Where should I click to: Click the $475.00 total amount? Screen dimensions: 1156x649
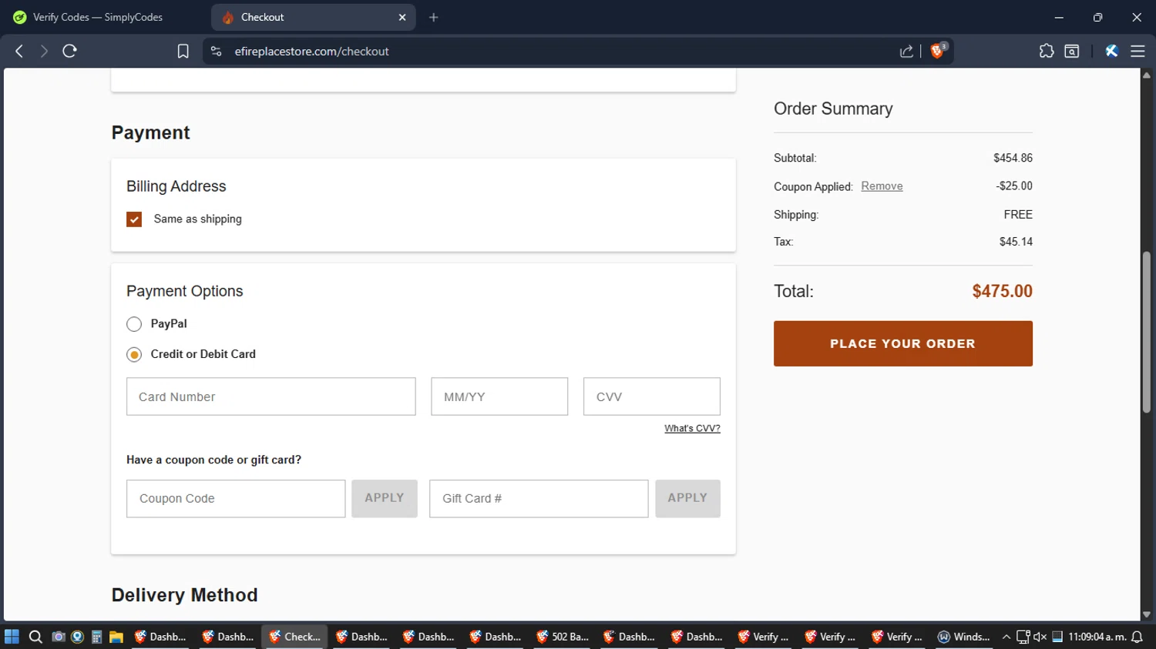1002,291
